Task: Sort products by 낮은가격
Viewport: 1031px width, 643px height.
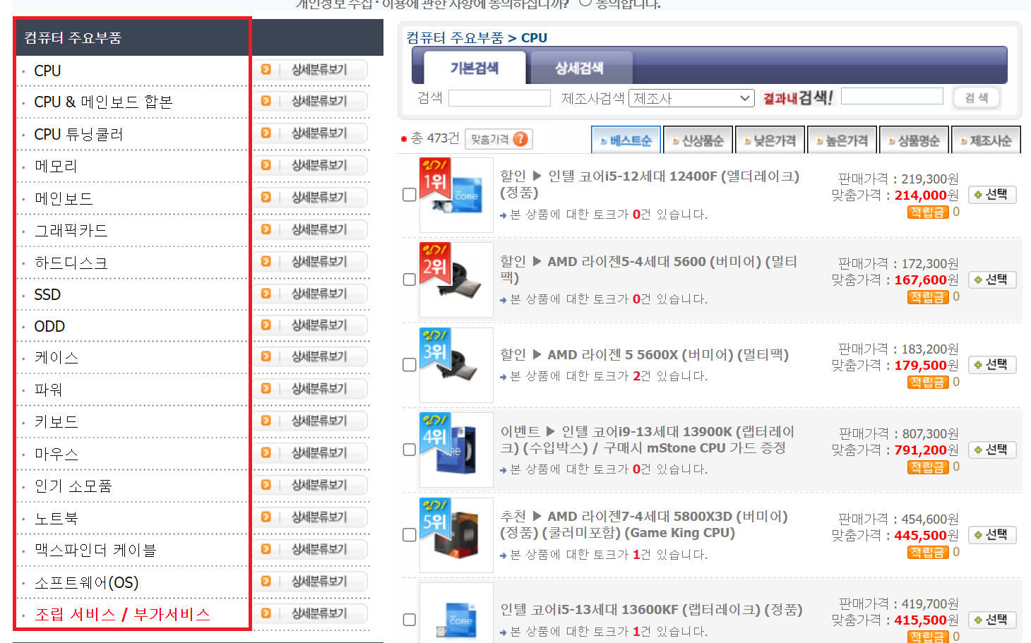Action: pos(770,140)
